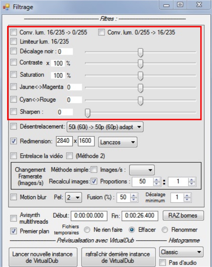This screenshot has height=267, width=212.
Task: Click the Saturation slider handle
Action: tap(141, 76)
